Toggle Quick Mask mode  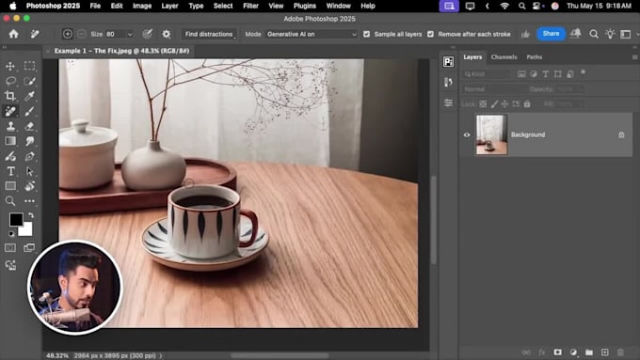(10, 247)
